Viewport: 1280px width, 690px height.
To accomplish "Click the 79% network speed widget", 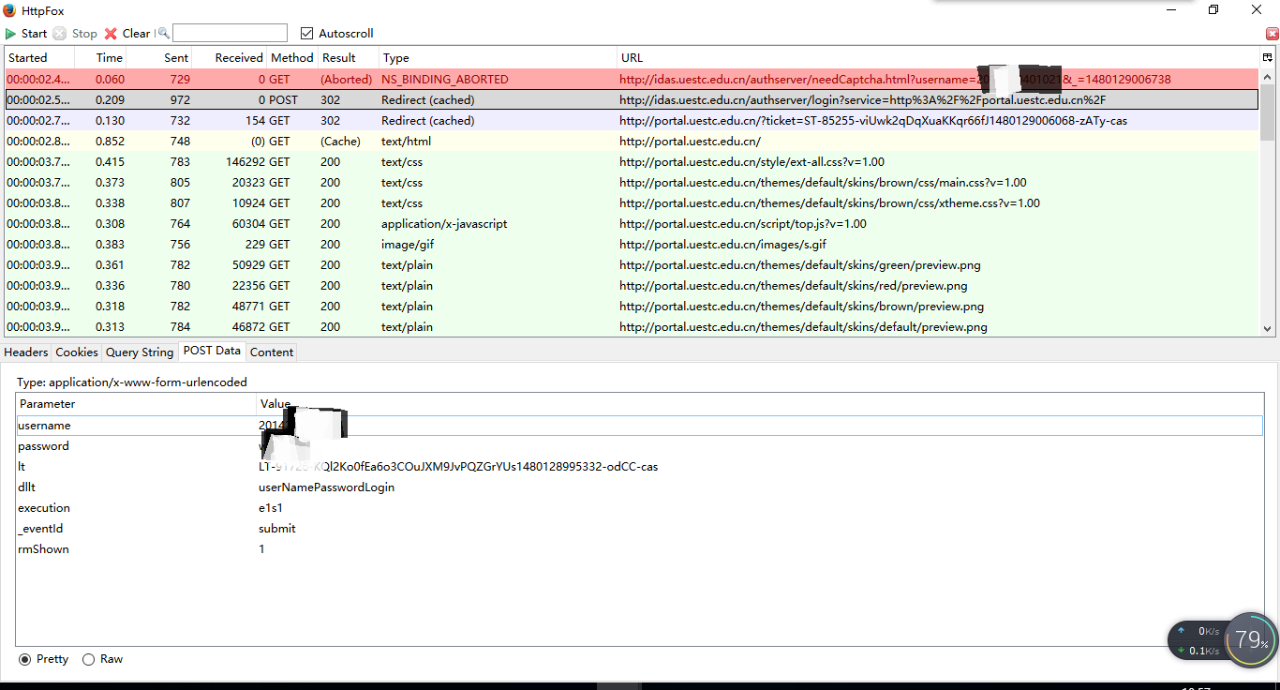I will (1250, 640).
